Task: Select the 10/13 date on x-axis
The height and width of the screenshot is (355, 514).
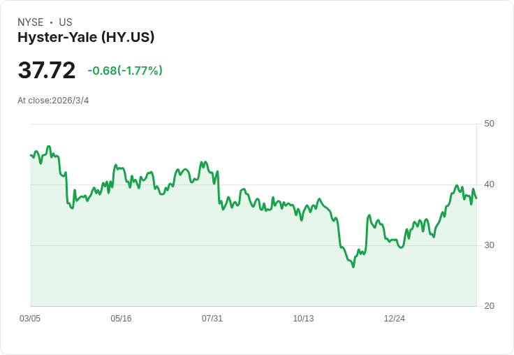Action: point(303,319)
